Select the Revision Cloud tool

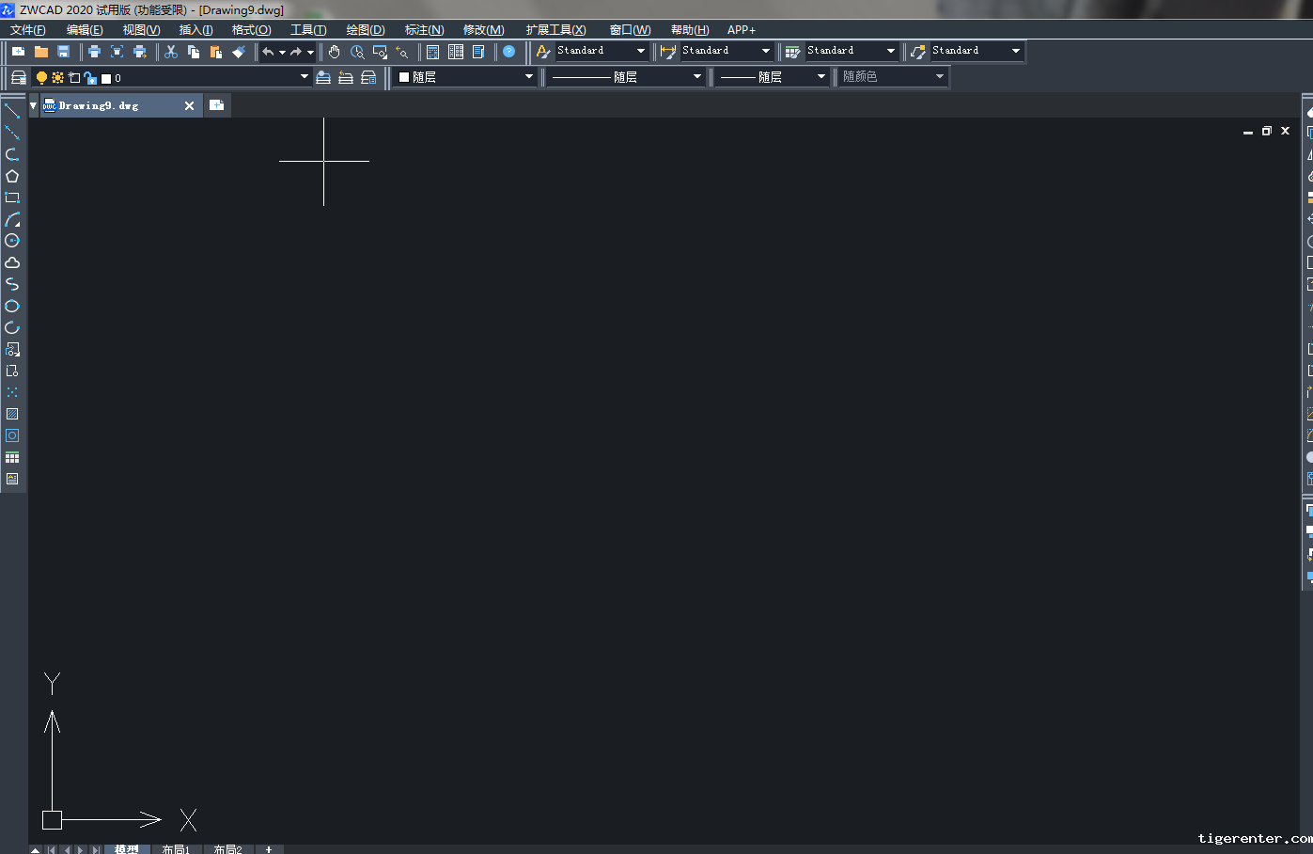12,262
